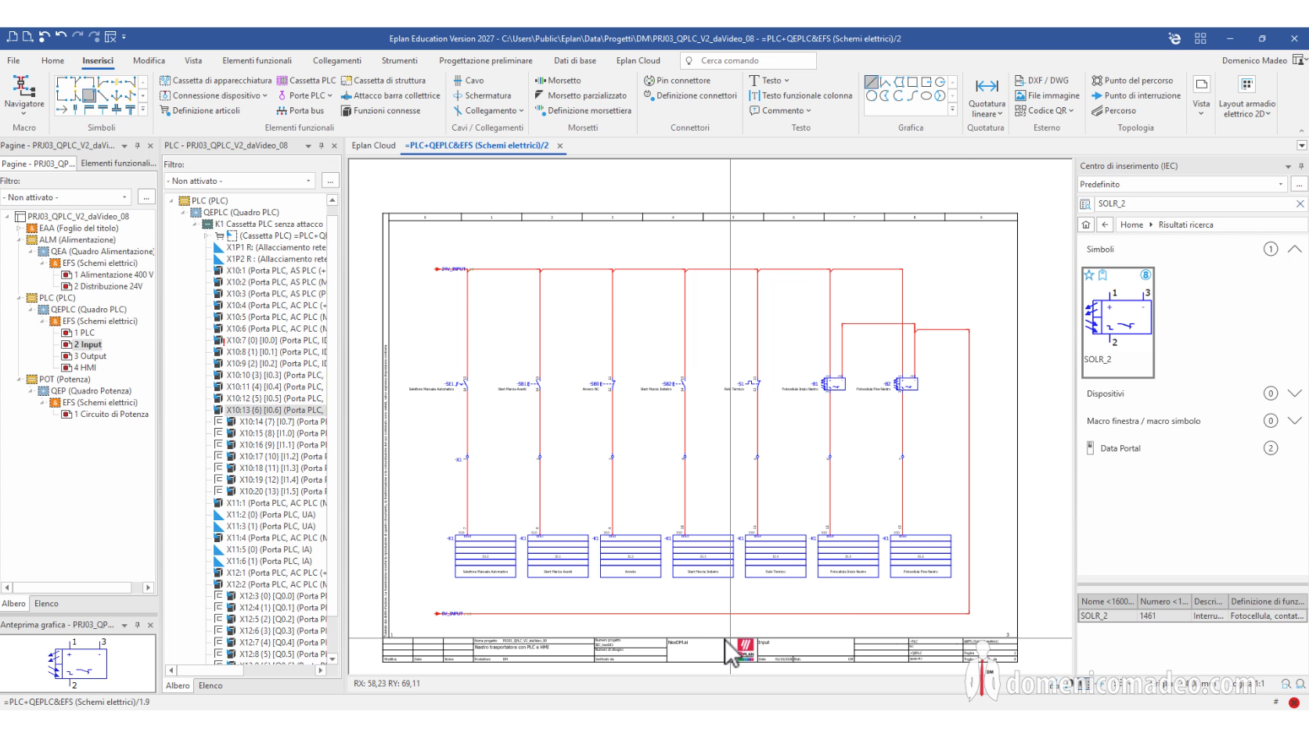Expand the Dispositivi section
This screenshot has height=733, width=1309.
1294,393
